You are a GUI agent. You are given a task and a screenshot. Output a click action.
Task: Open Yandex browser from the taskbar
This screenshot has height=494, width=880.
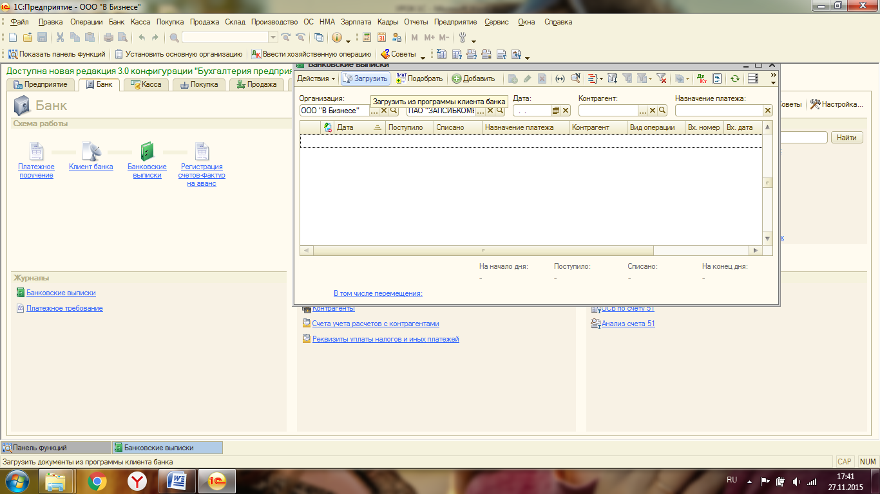(x=137, y=481)
